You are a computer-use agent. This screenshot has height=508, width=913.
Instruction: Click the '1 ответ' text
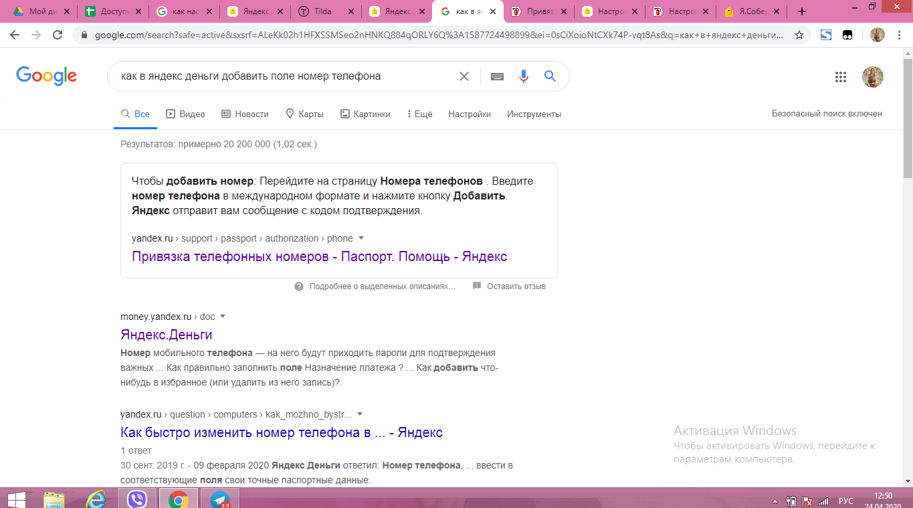point(136,450)
